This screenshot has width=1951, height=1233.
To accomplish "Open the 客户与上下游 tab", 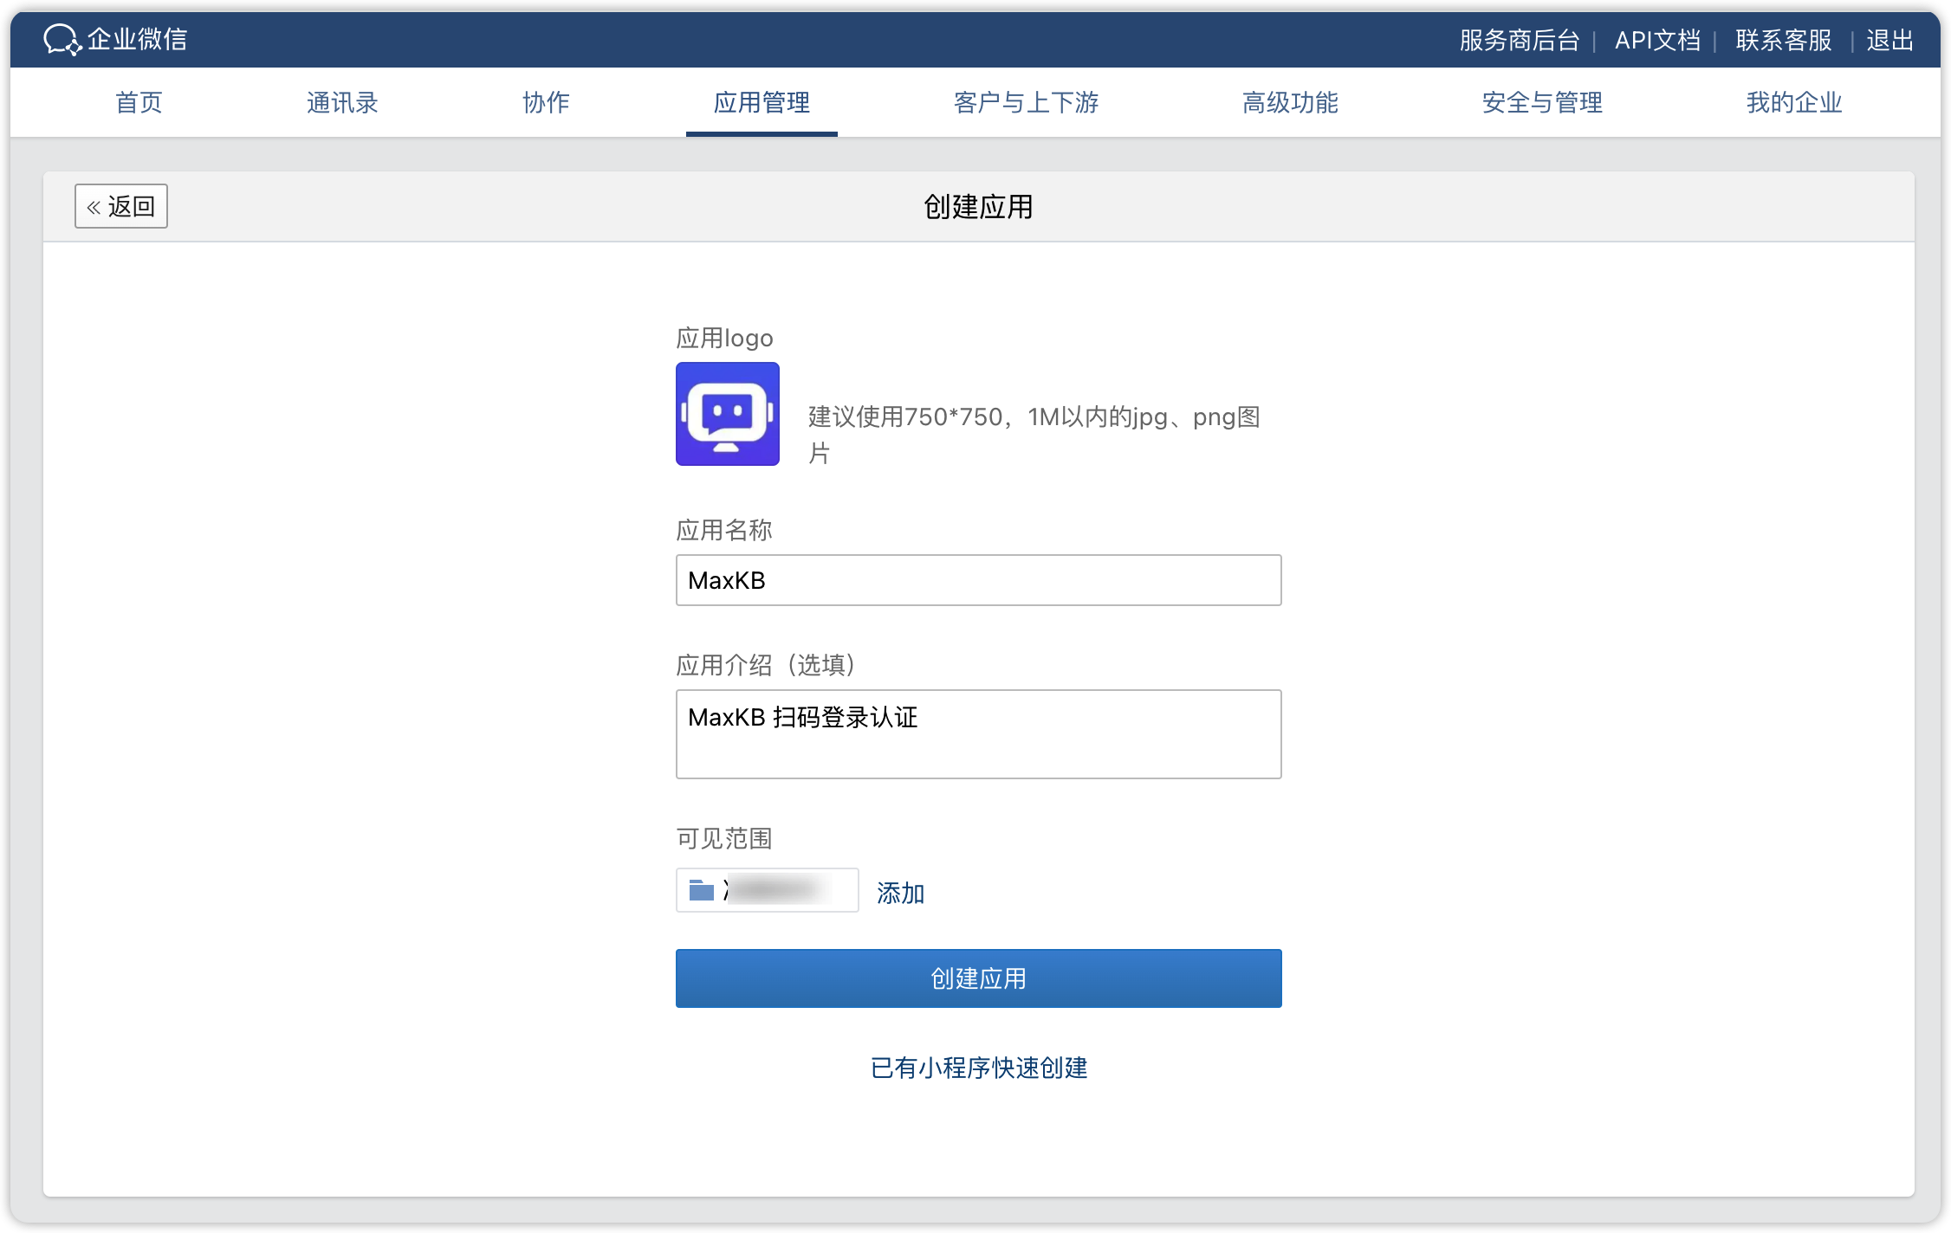I will click(1026, 102).
